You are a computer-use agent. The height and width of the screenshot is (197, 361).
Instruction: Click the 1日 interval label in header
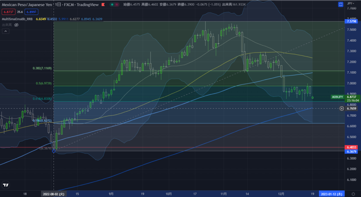tap(59, 5)
